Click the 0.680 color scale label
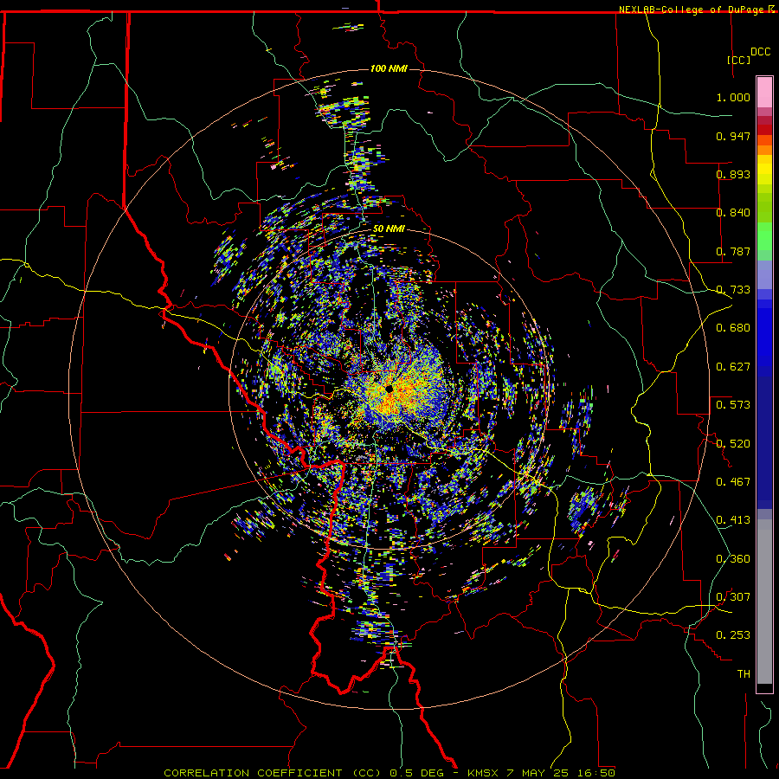Viewport: 779px width, 779px height. click(x=733, y=328)
